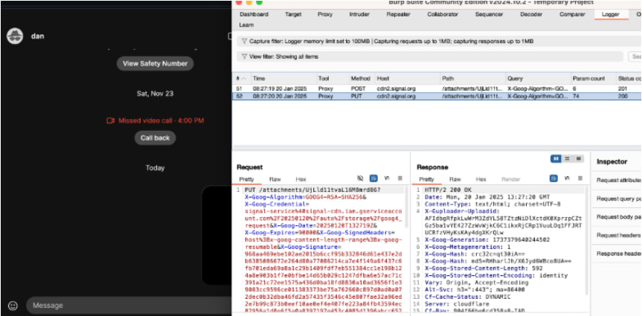Image resolution: width=642 pixels, height=316 pixels.
Task: Sort by the Host column header
Action: pyautogui.click(x=407, y=78)
